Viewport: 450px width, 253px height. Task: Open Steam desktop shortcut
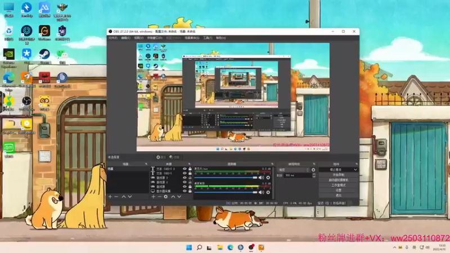pos(44,56)
